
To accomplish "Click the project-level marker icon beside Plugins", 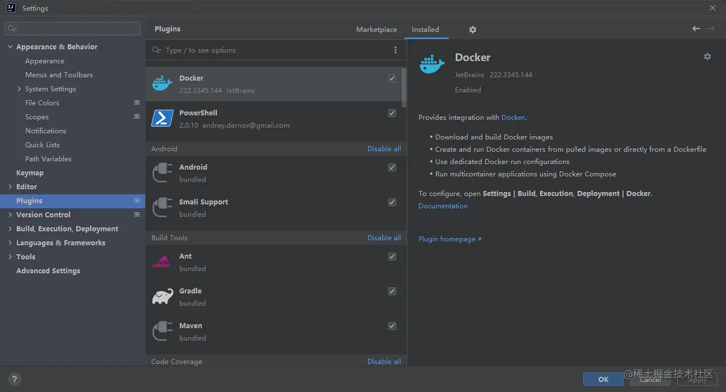I will click(x=137, y=200).
